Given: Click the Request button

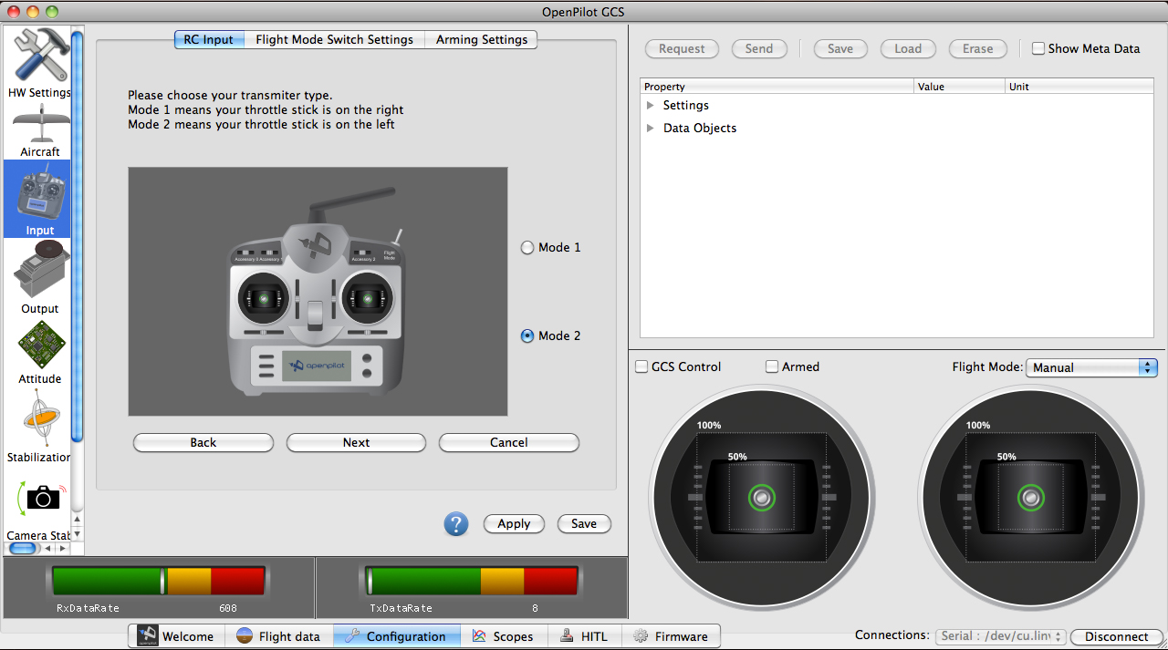Looking at the screenshot, I should point(682,48).
